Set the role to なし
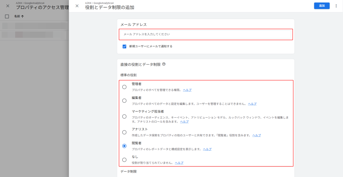343x177 pixels. [124, 160]
